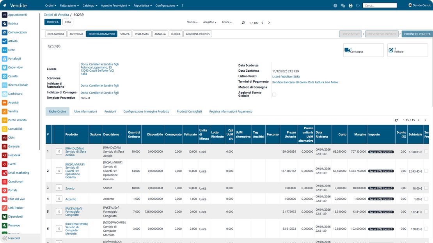Screen dimensions: 433x243
Task: Open Garanzie sidebar icon
Action: [4, 146]
